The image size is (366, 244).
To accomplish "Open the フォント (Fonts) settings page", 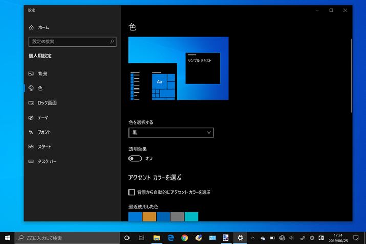I will 44,132.
